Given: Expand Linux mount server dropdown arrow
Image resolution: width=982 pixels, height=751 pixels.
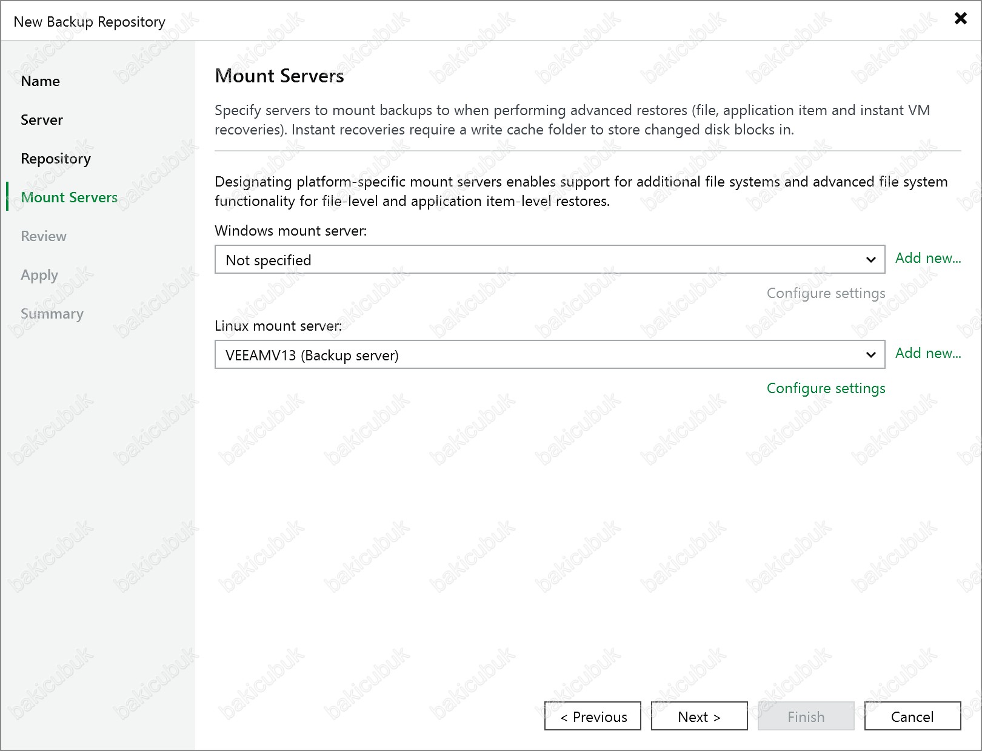Looking at the screenshot, I should click(870, 355).
